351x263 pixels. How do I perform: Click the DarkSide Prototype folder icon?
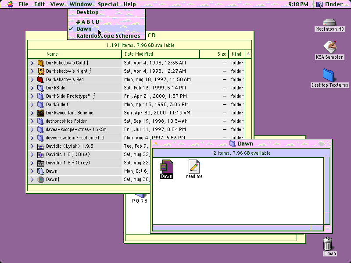pos(40,96)
